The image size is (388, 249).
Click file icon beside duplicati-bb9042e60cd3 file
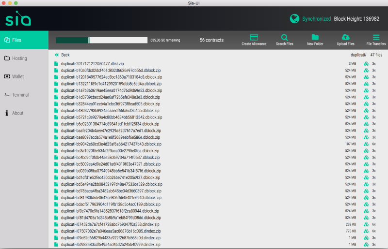click(56, 144)
